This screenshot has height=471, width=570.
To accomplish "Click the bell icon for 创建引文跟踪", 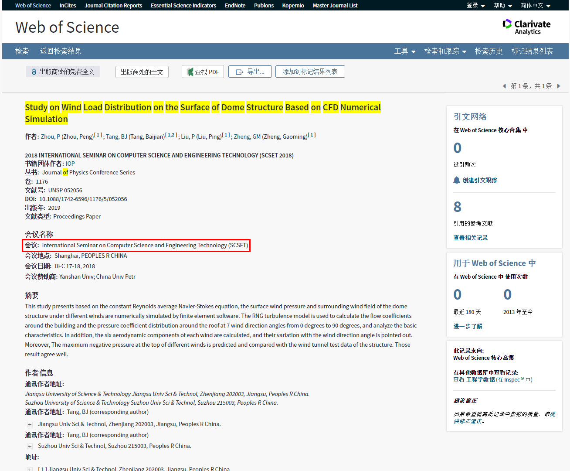I will click(x=457, y=180).
